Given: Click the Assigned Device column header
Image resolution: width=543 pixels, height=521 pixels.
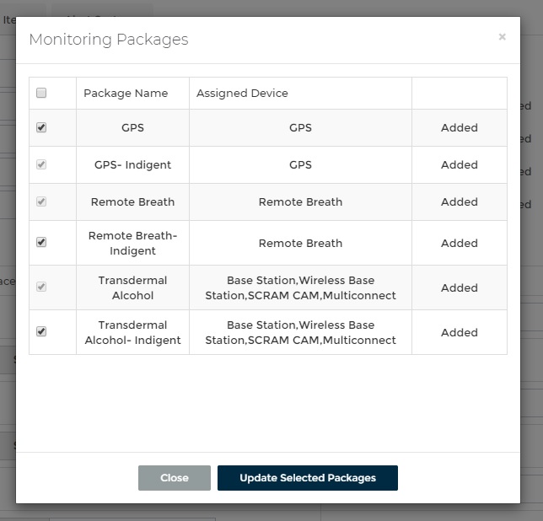Looking at the screenshot, I should point(242,94).
